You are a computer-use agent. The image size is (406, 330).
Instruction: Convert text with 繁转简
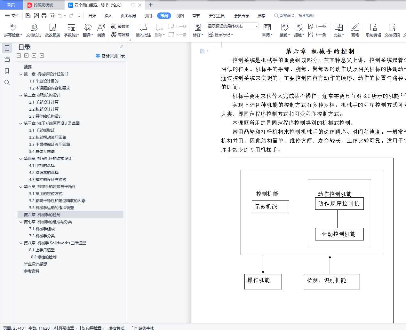[120, 27]
